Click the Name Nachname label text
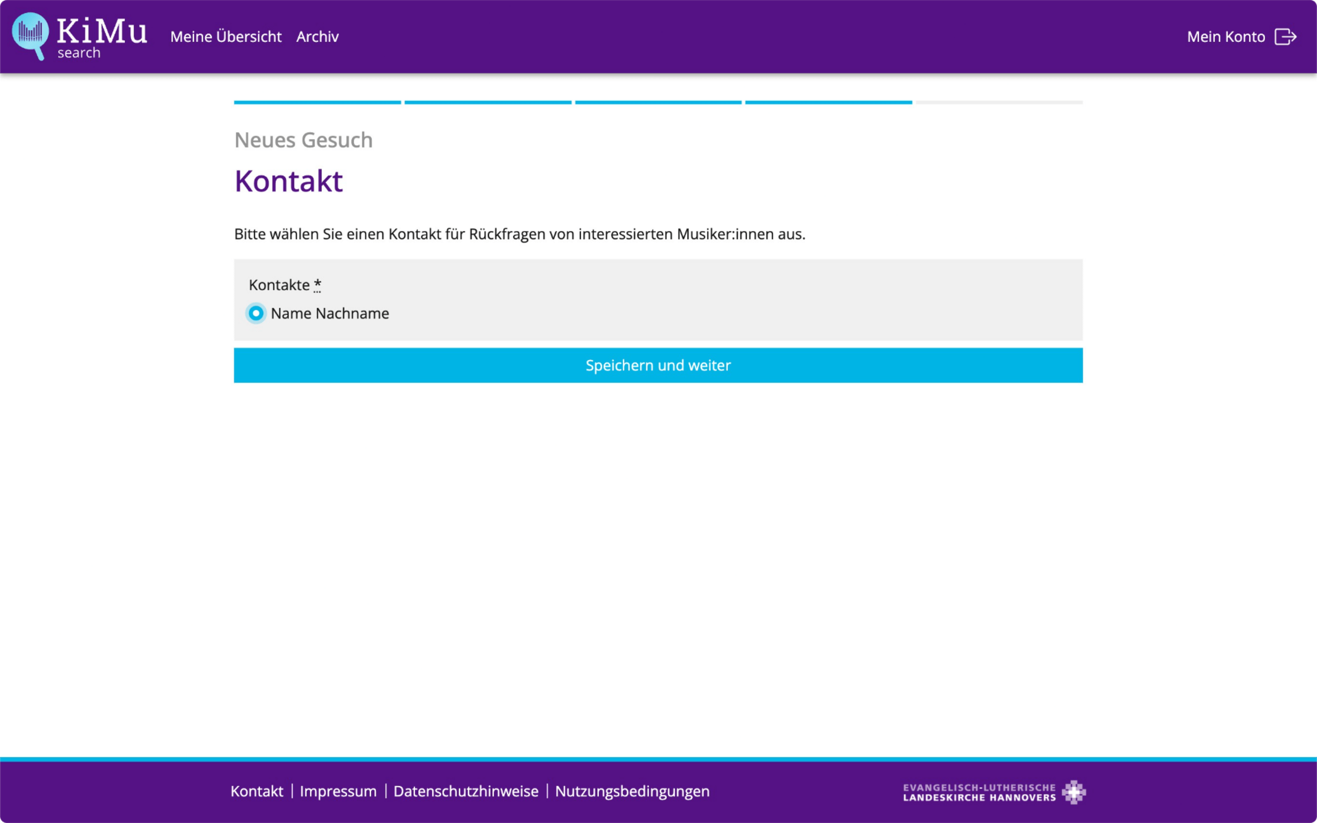This screenshot has width=1317, height=823. [330, 314]
